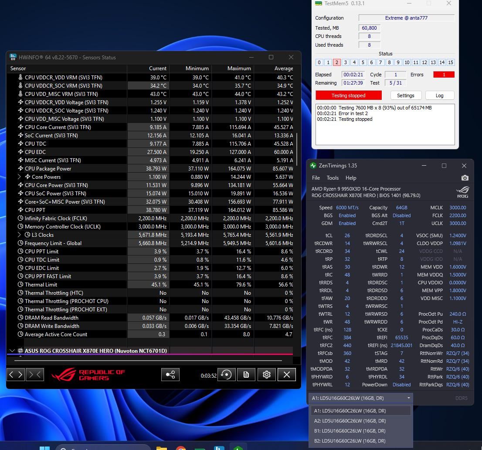The width and height of the screenshot is (482, 450).
Task: Expand L3 Clocks row in HWiNFO
Action: click(19, 235)
